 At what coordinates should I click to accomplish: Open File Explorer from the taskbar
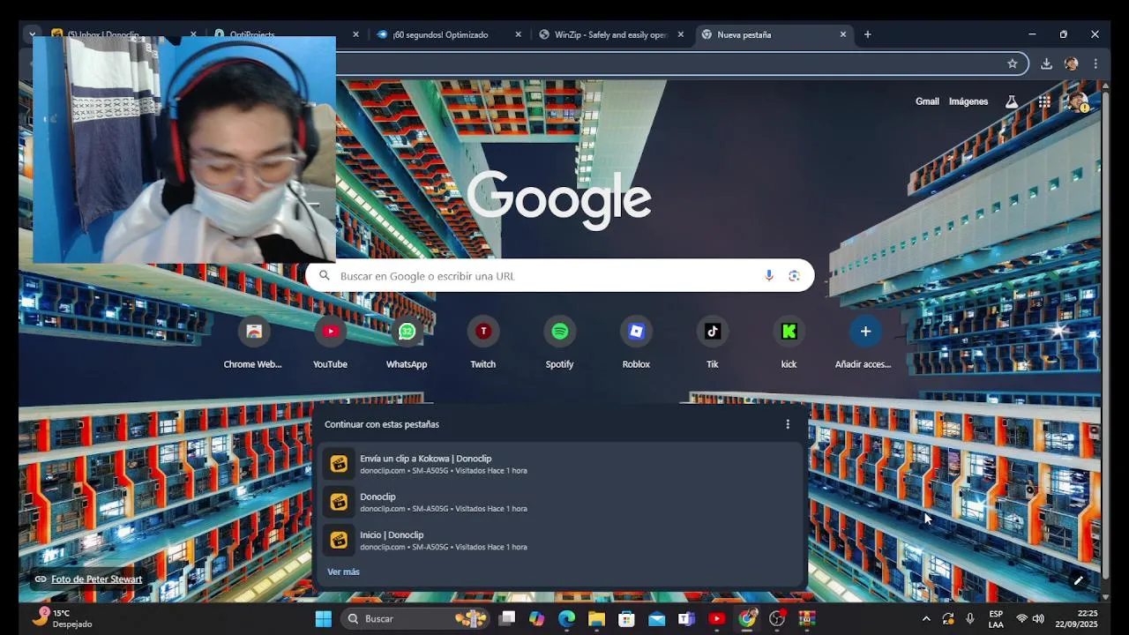point(597,618)
